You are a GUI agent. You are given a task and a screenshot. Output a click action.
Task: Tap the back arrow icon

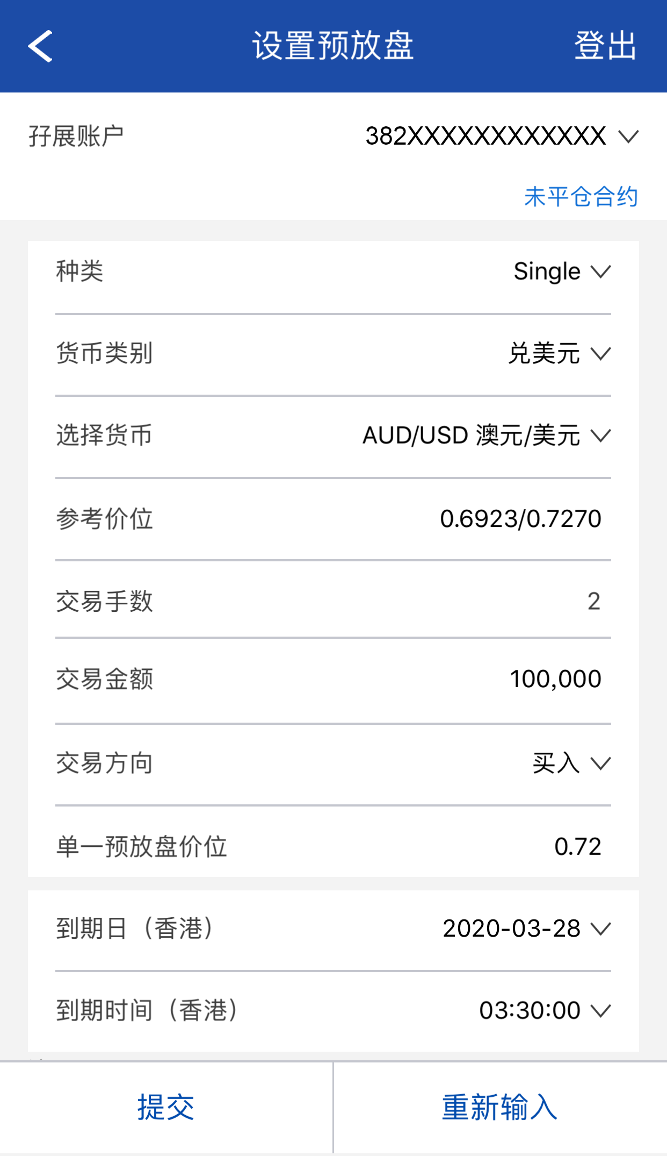(x=40, y=46)
